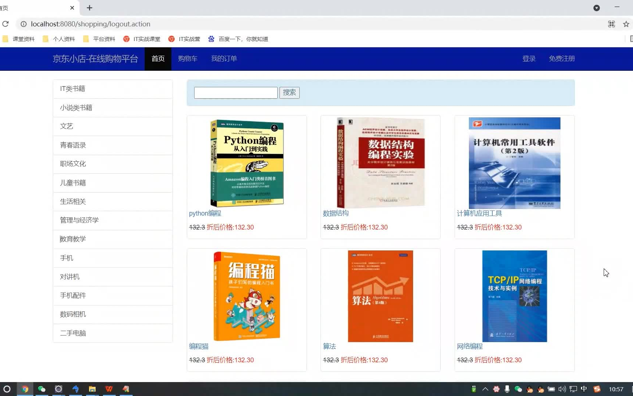Switch input language with the 中 indicator

[584, 389]
